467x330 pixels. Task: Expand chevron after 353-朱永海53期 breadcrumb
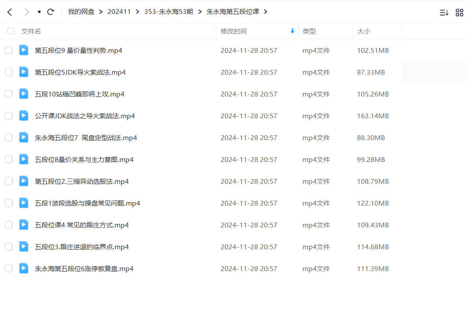pyautogui.click(x=200, y=12)
